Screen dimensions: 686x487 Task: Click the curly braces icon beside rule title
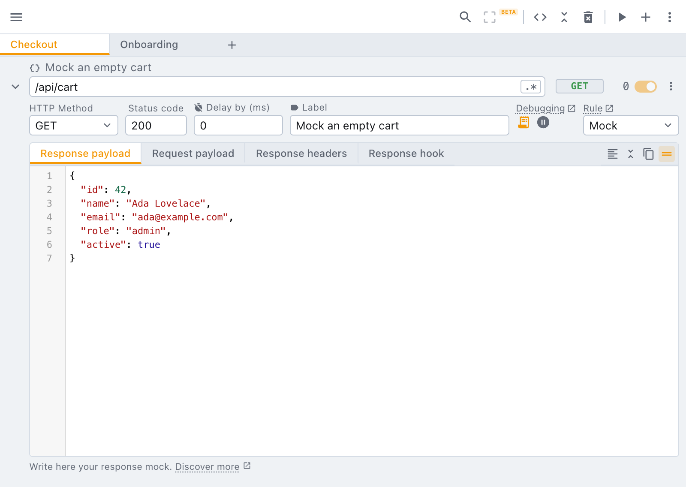pos(35,68)
